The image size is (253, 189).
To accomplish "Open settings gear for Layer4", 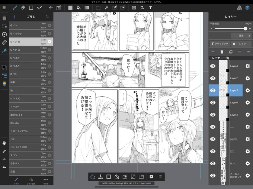I will 248,66.
